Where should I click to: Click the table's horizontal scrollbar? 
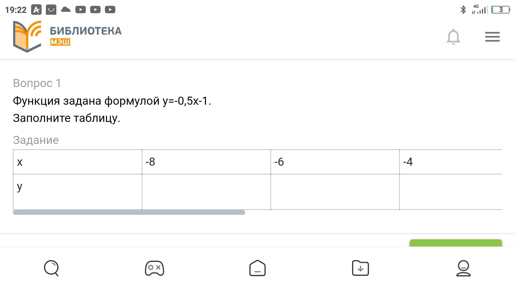click(129, 212)
